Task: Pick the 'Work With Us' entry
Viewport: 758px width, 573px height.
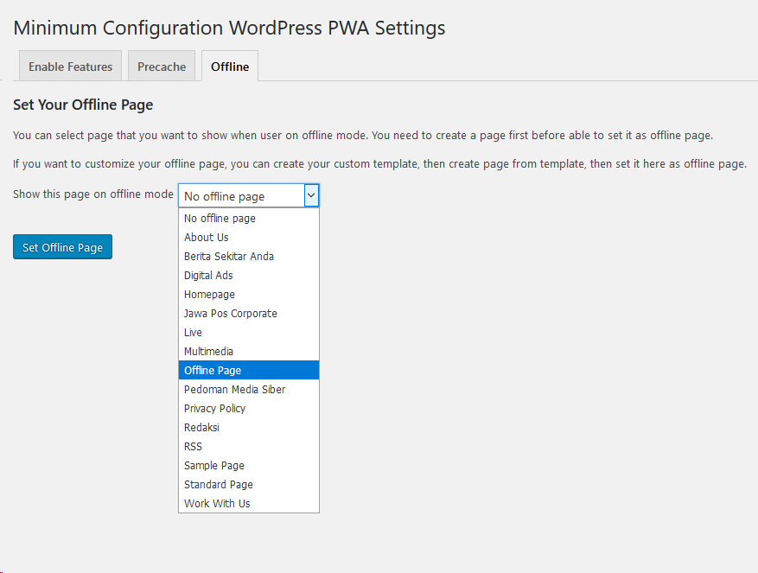Action: tap(248, 503)
